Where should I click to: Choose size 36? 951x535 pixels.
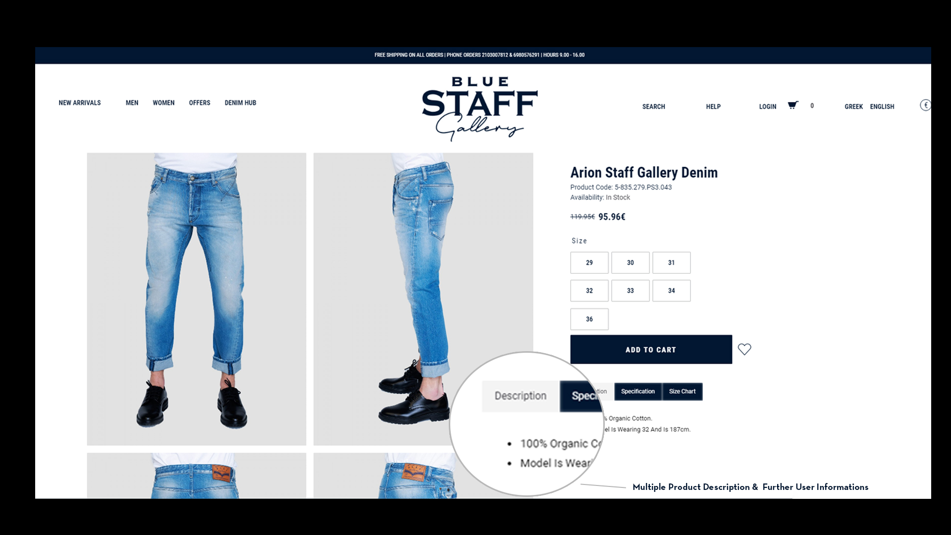click(x=589, y=319)
